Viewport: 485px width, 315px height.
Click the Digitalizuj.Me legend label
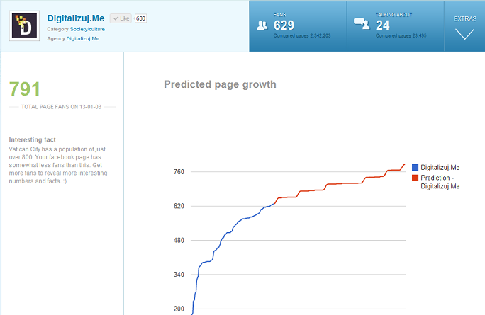[x=440, y=167]
